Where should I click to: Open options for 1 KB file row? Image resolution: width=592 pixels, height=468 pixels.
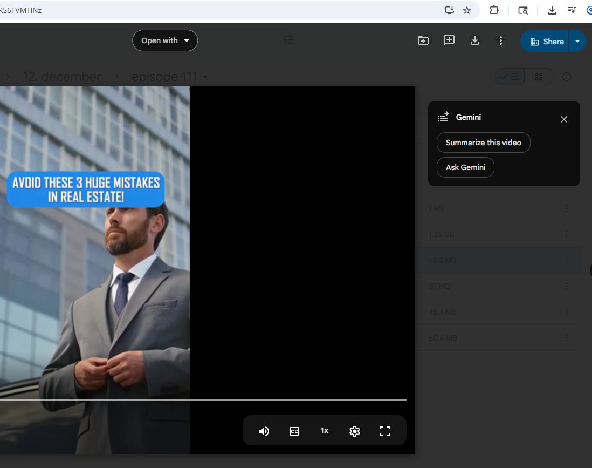point(566,208)
